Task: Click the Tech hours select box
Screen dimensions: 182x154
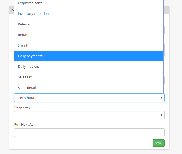Action: tap(85, 98)
